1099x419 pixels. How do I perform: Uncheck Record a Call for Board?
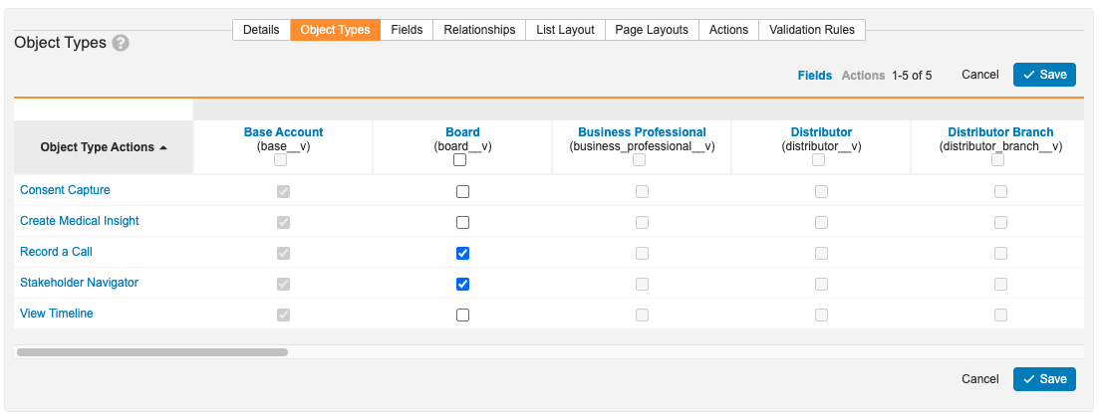(x=462, y=253)
